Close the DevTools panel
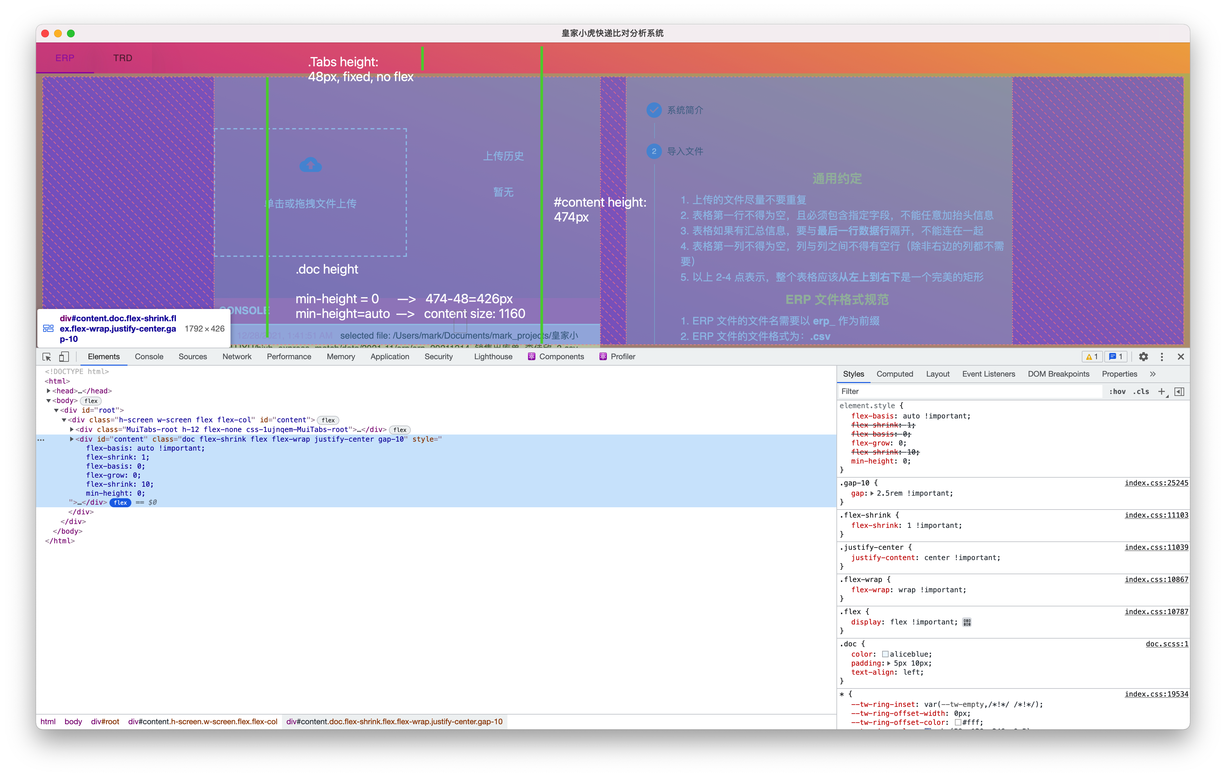The image size is (1226, 777). tap(1181, 357)
